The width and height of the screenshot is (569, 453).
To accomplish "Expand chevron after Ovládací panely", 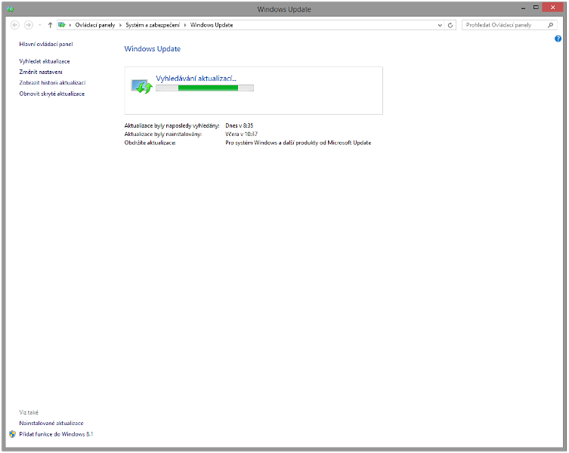I will [120, 26].
